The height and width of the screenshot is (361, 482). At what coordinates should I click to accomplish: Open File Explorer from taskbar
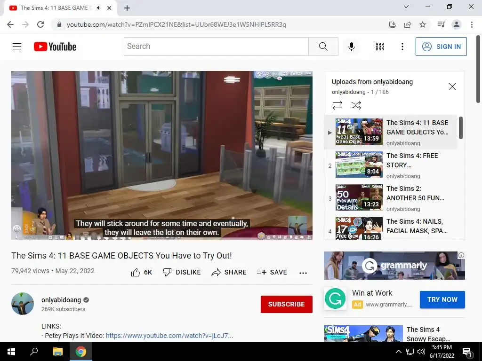pyautogui.click(x=57, y=352)
